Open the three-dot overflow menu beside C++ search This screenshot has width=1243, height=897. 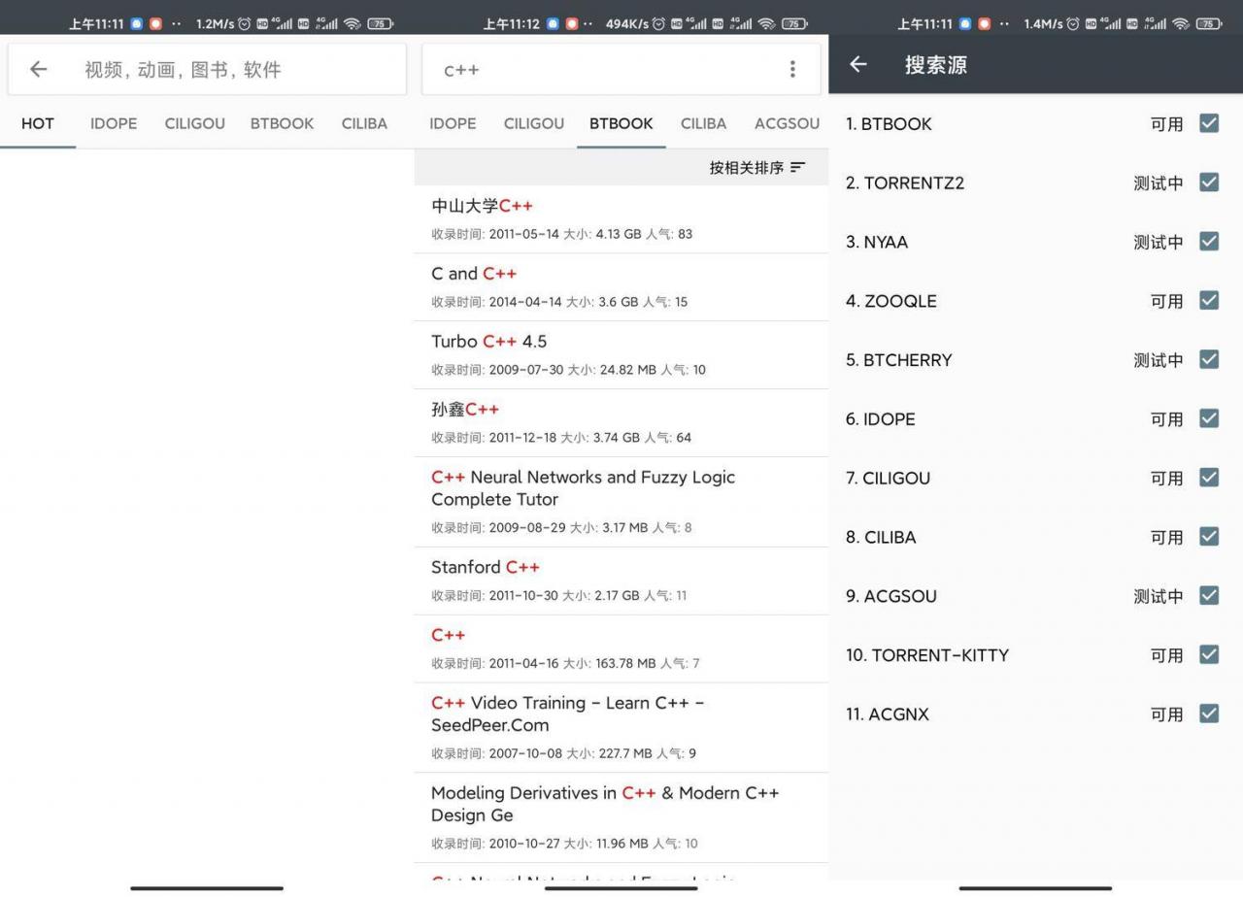792,69
